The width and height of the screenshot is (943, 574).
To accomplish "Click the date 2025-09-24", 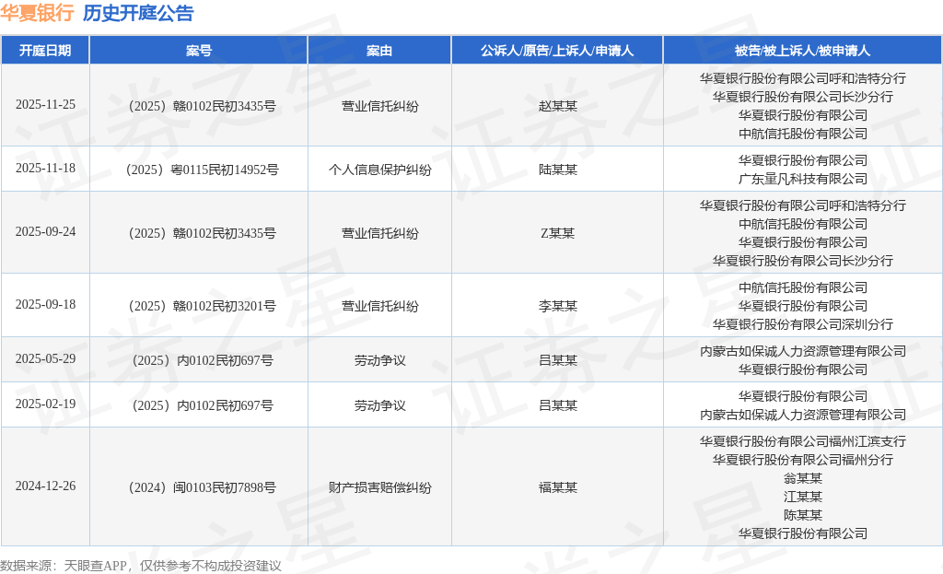I will click(x=46, y=231).
